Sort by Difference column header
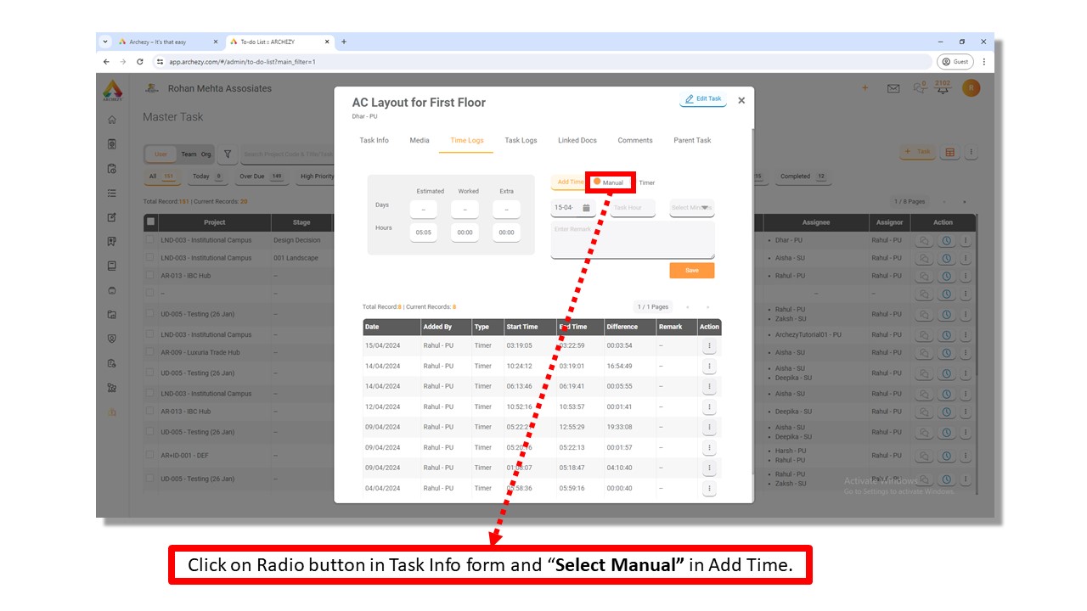Screen dimensions: 1087x611 tap(629, 327)
